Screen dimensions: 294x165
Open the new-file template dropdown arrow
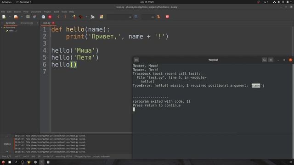click(10, 17)
